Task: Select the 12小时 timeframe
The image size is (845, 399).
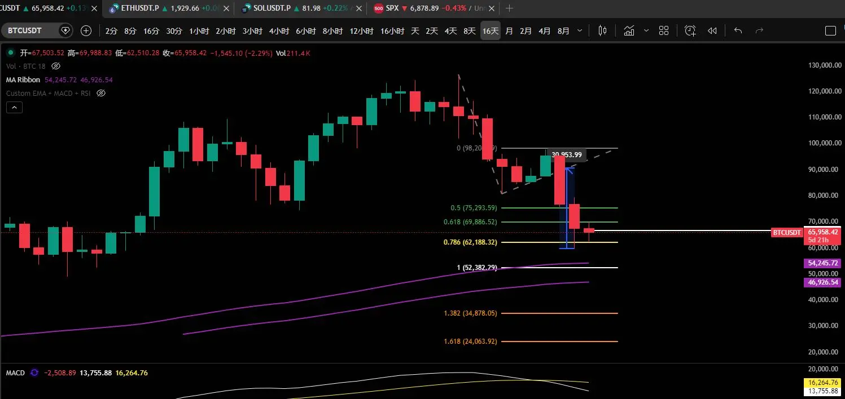Action: click(361, 31)
